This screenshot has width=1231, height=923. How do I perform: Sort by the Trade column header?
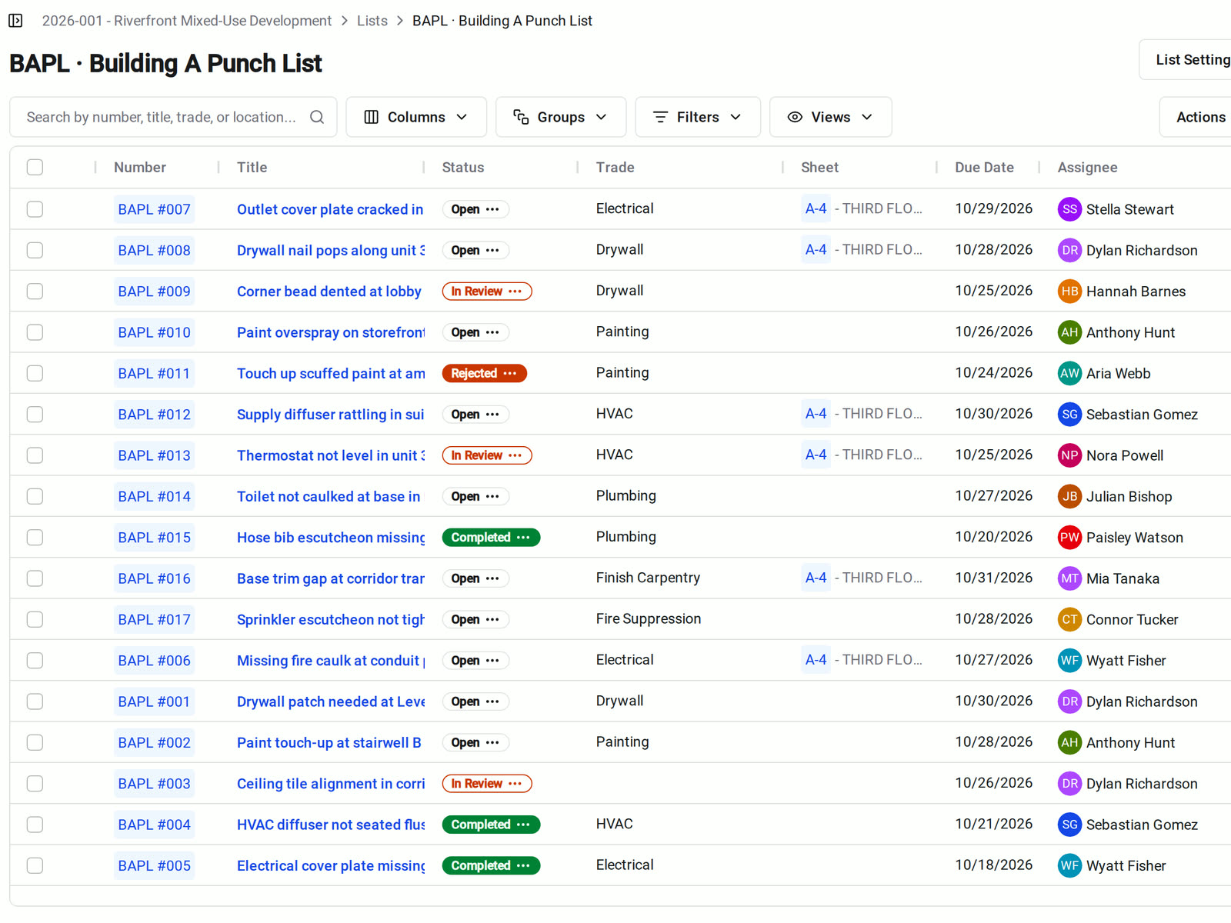pos(615,167)
